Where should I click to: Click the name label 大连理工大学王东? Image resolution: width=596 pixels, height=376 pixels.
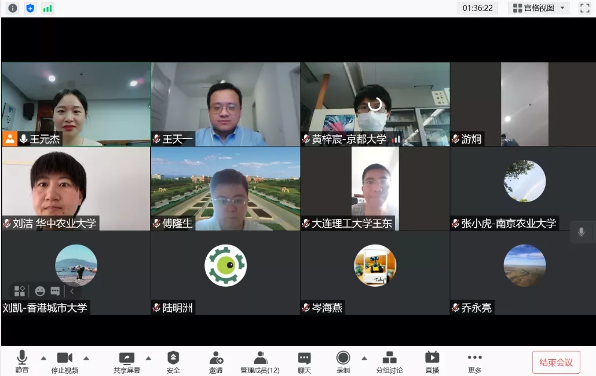pyautogui.click(x=352, y=224)
